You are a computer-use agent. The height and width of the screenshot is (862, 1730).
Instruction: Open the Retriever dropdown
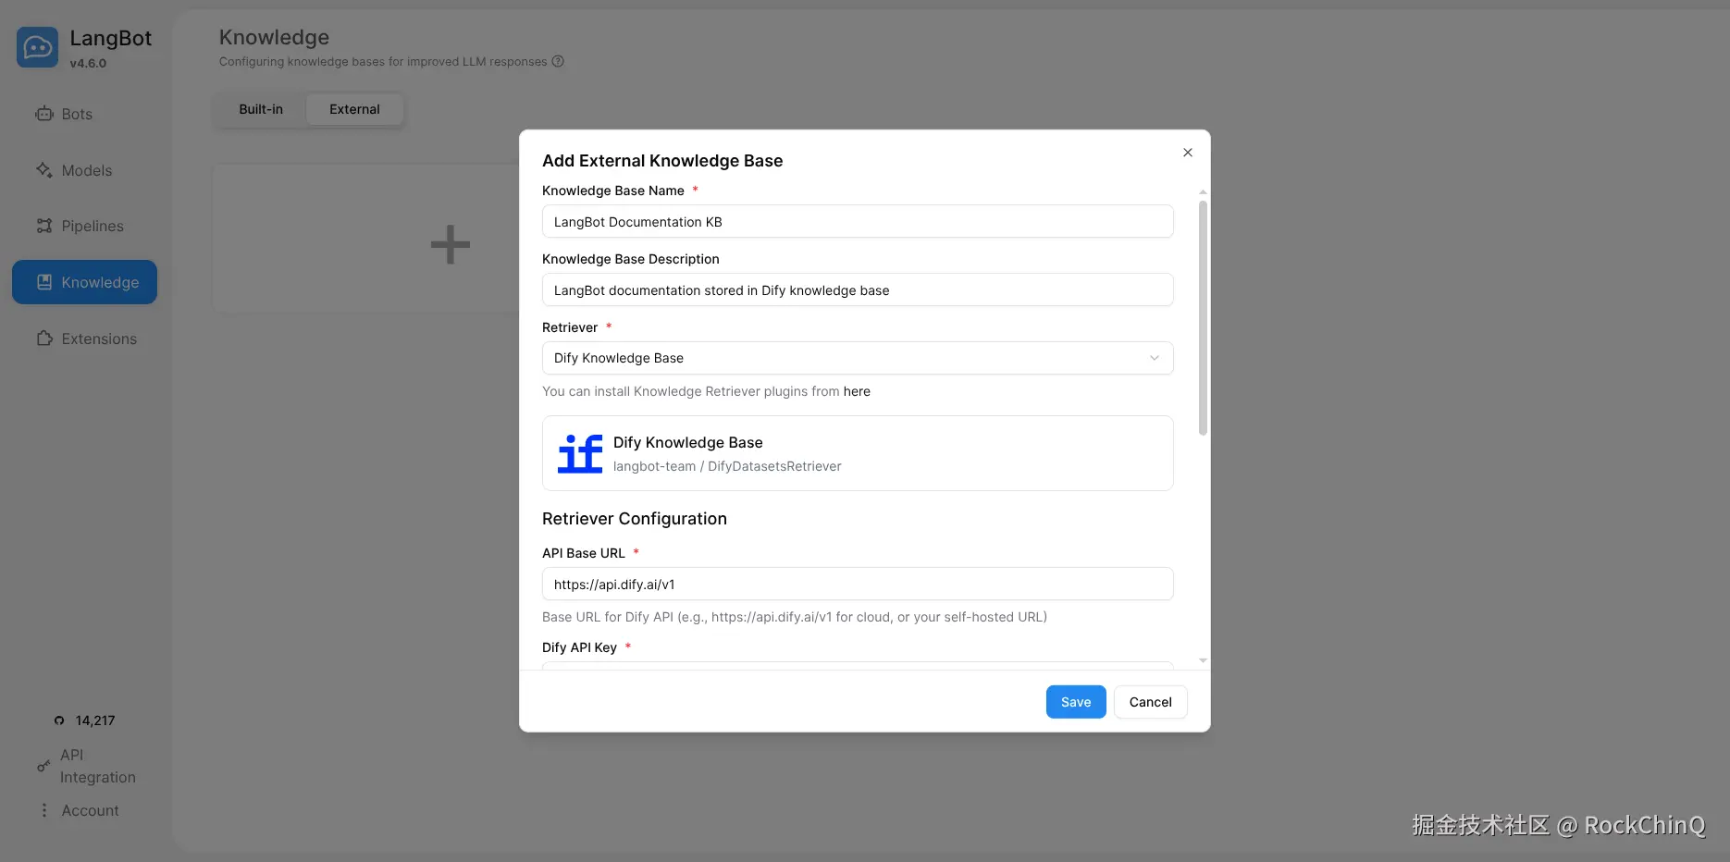[857, 358]
